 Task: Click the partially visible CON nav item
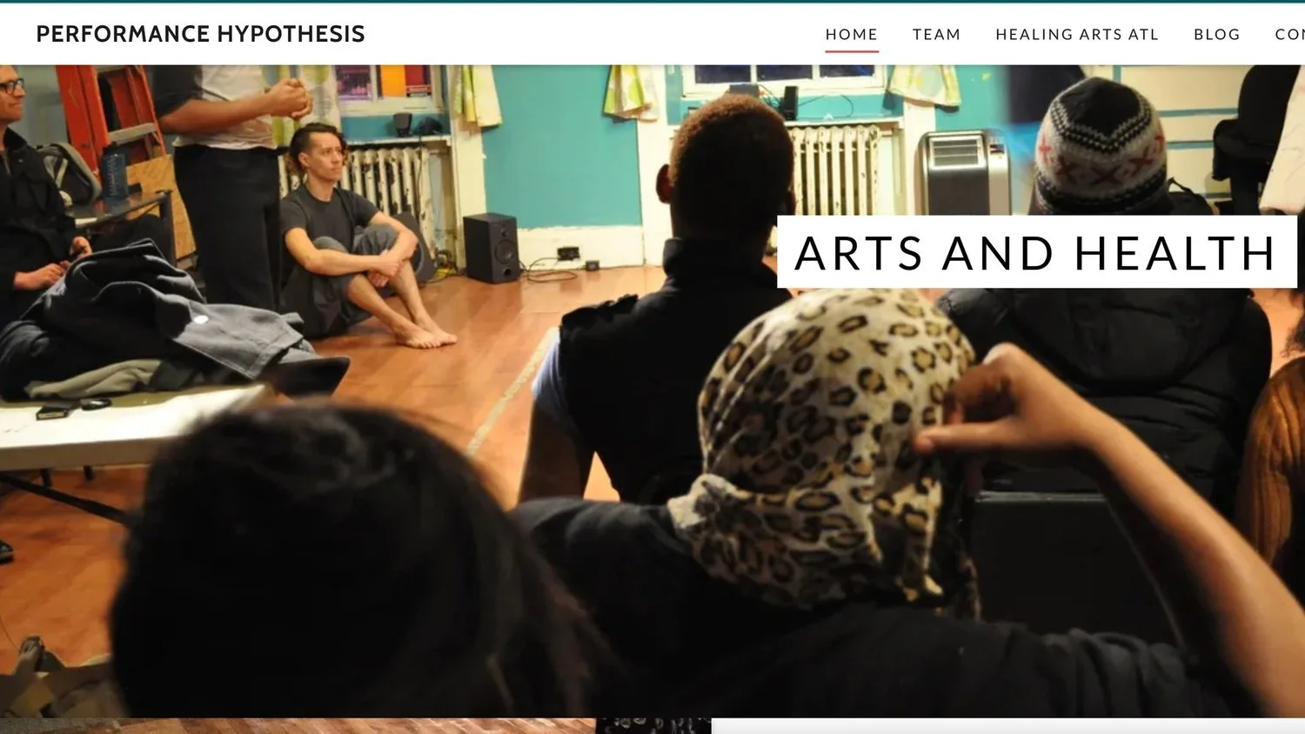click(x=1289, y=34)
